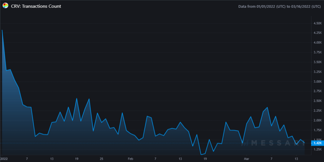Select the 25 date tick label

pyautogui.click(x=101, y=158)
